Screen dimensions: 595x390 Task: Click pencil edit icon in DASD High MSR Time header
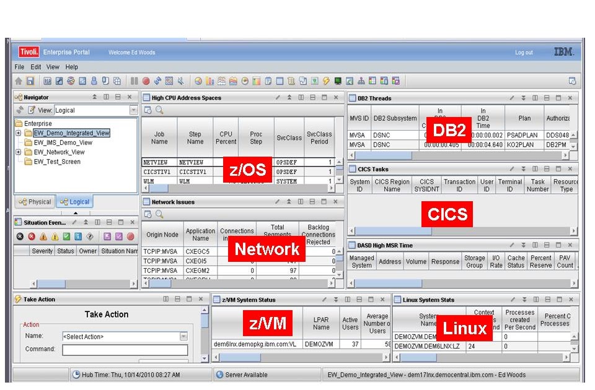[x=511, y=245]
